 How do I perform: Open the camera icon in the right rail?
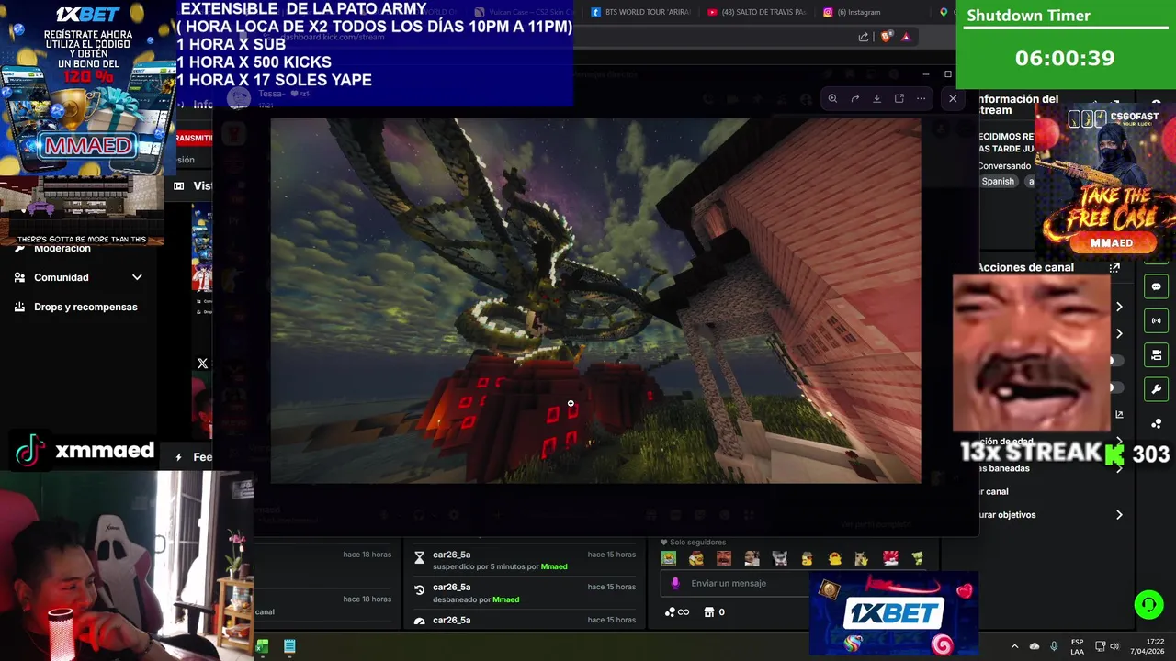click(1157, 355)
